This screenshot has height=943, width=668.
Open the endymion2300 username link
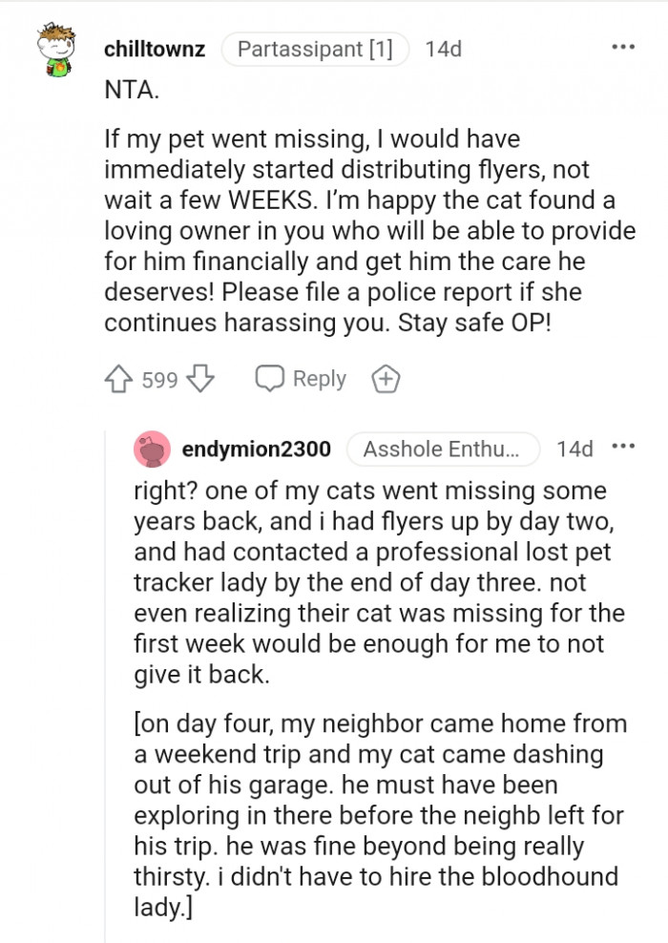point(256,449)
